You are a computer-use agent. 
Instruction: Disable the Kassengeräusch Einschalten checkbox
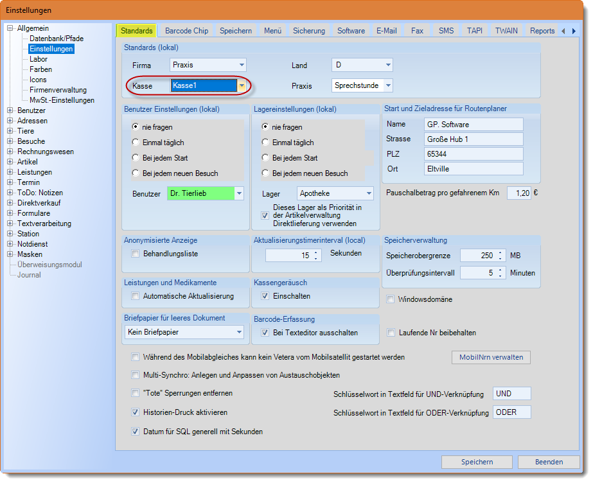[x=265, y=296]
